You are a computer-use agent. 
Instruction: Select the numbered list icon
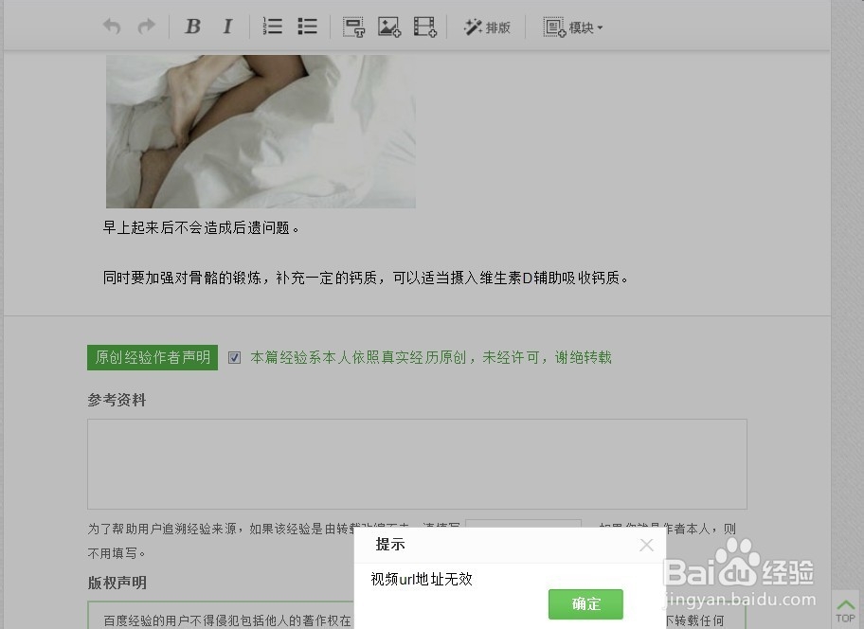(272, 27)
